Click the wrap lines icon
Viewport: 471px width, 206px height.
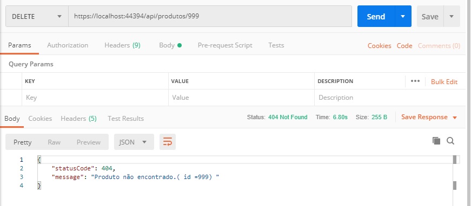point(167,142)
